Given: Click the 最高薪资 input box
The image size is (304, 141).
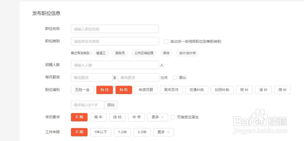Looking at the screenshot, I should coord(138,78).
